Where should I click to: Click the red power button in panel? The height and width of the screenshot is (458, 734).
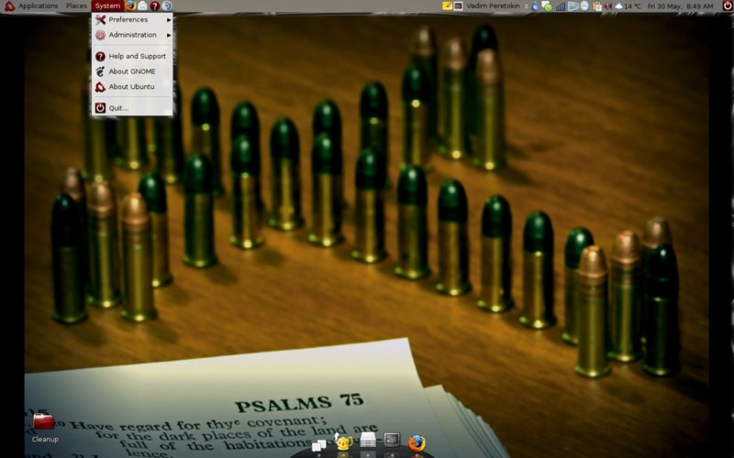point(727,5)
